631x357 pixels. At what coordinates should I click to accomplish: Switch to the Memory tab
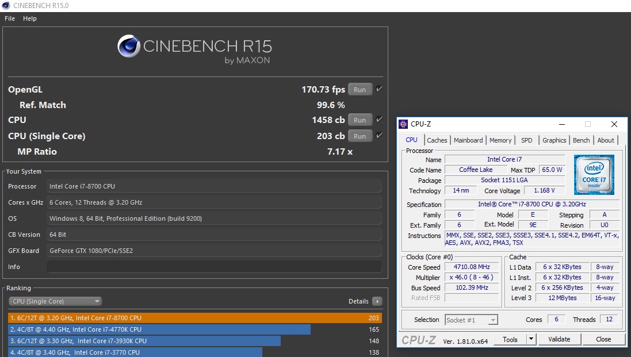tap(500, 140)
